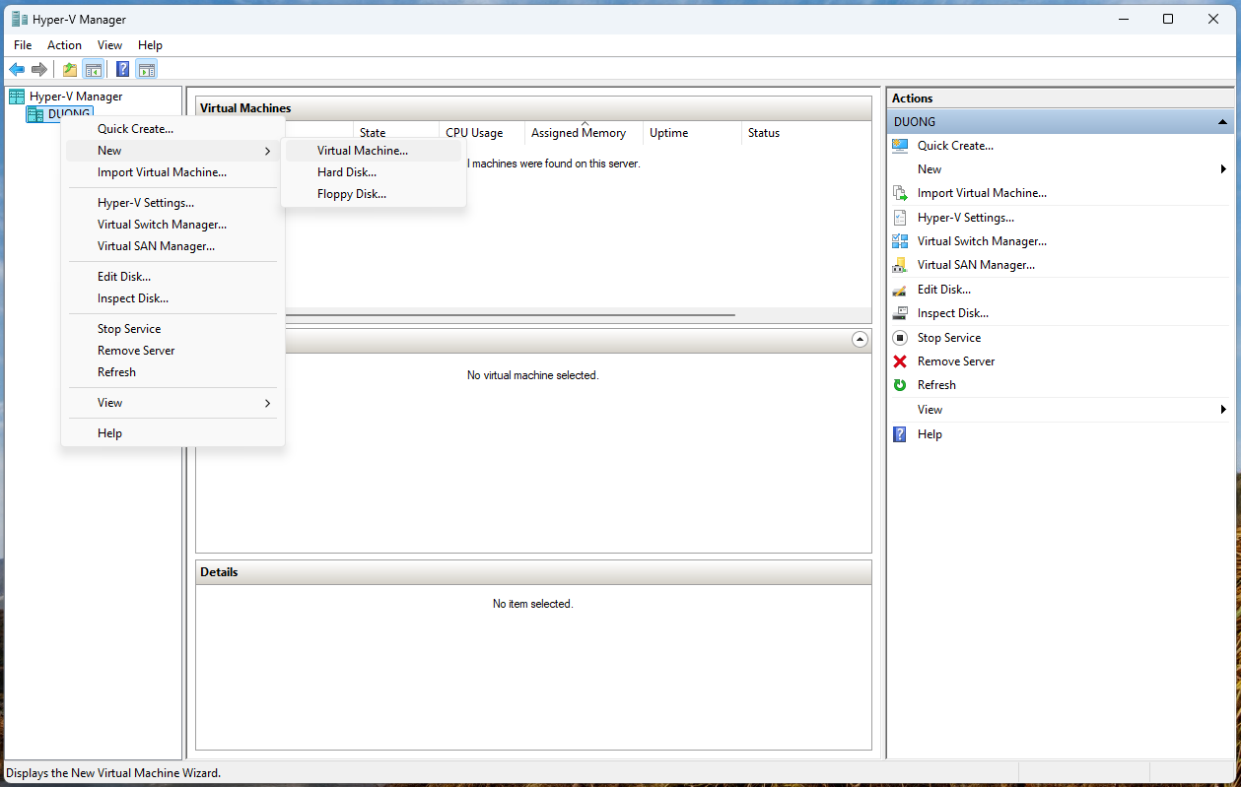Open View submenu in the context menu
This screenshot has height=787, width=1241.
tap(172, 403)
